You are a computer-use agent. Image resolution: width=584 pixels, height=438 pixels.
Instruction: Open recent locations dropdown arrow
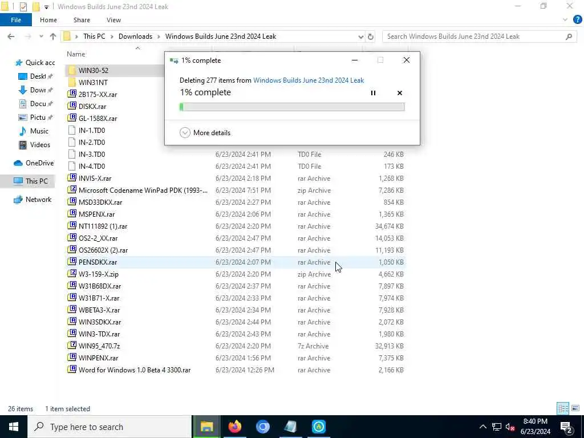41,36
